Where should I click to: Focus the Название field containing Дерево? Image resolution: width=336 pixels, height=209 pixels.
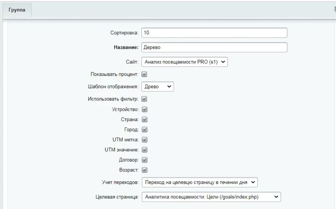coord(214,47)
